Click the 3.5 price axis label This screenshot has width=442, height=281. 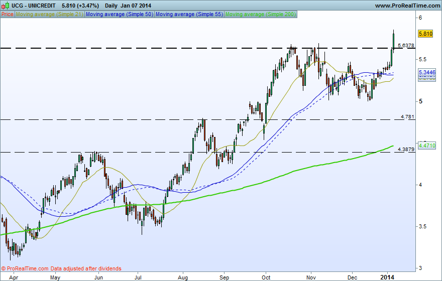pyautogui.click(x=422, y=226)
